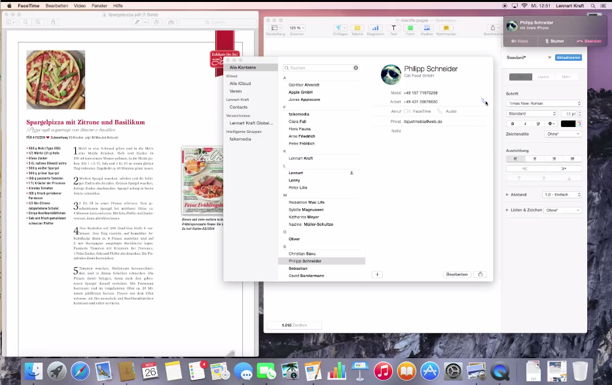Clear the contacts search field
This screenshot has width=612, height=385.
pos(355,68)
